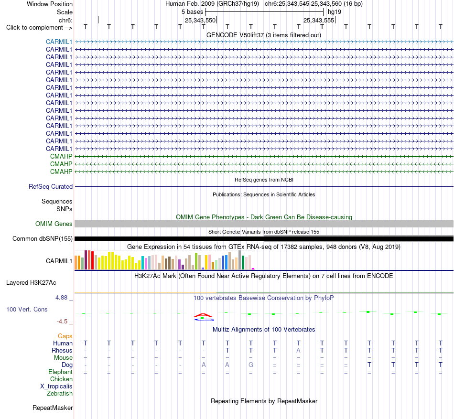Click 'Publications: Sequences in Scientific Articles' title
The width and height of the screenshot is (454, 419).
click(264, 194)
